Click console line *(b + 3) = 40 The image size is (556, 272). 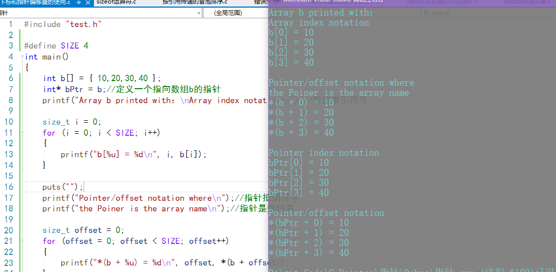point(301,133)
